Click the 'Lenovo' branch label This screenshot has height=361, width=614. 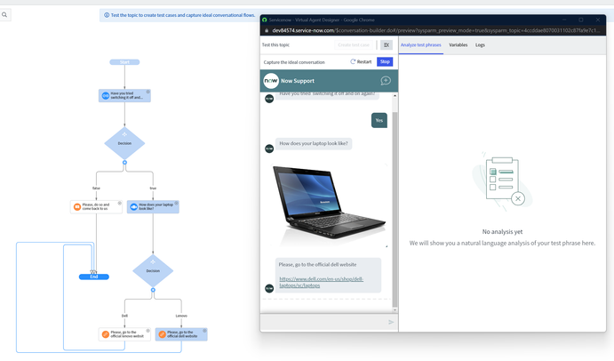tap(181, 316)
